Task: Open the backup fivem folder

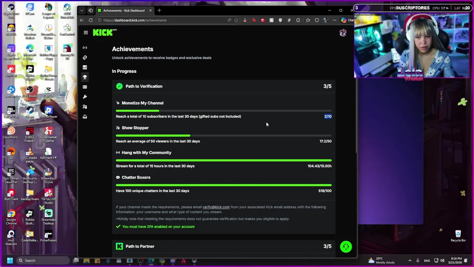Action: pos(30,194)
